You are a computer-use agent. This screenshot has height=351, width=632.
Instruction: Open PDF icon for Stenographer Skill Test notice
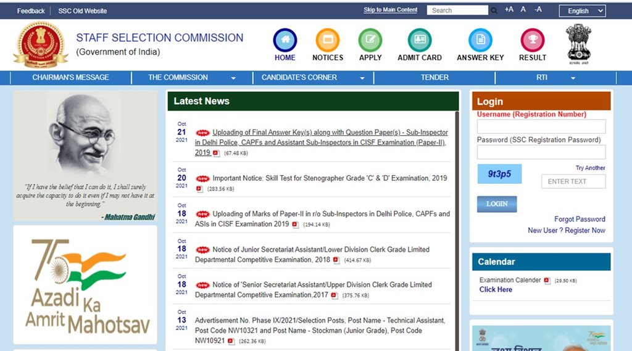click(199, 189)
